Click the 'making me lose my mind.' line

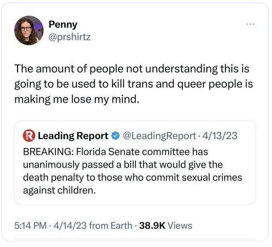(77, 100)
